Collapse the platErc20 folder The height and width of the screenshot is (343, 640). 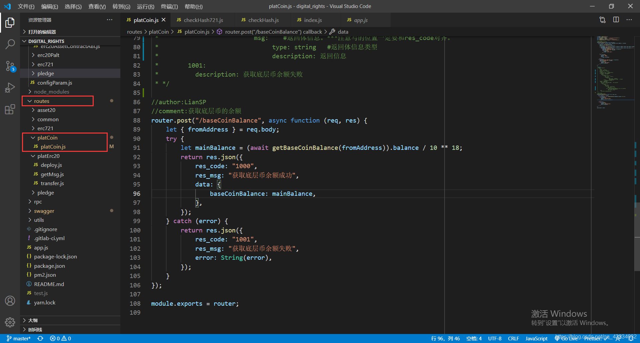click(70, 156)
